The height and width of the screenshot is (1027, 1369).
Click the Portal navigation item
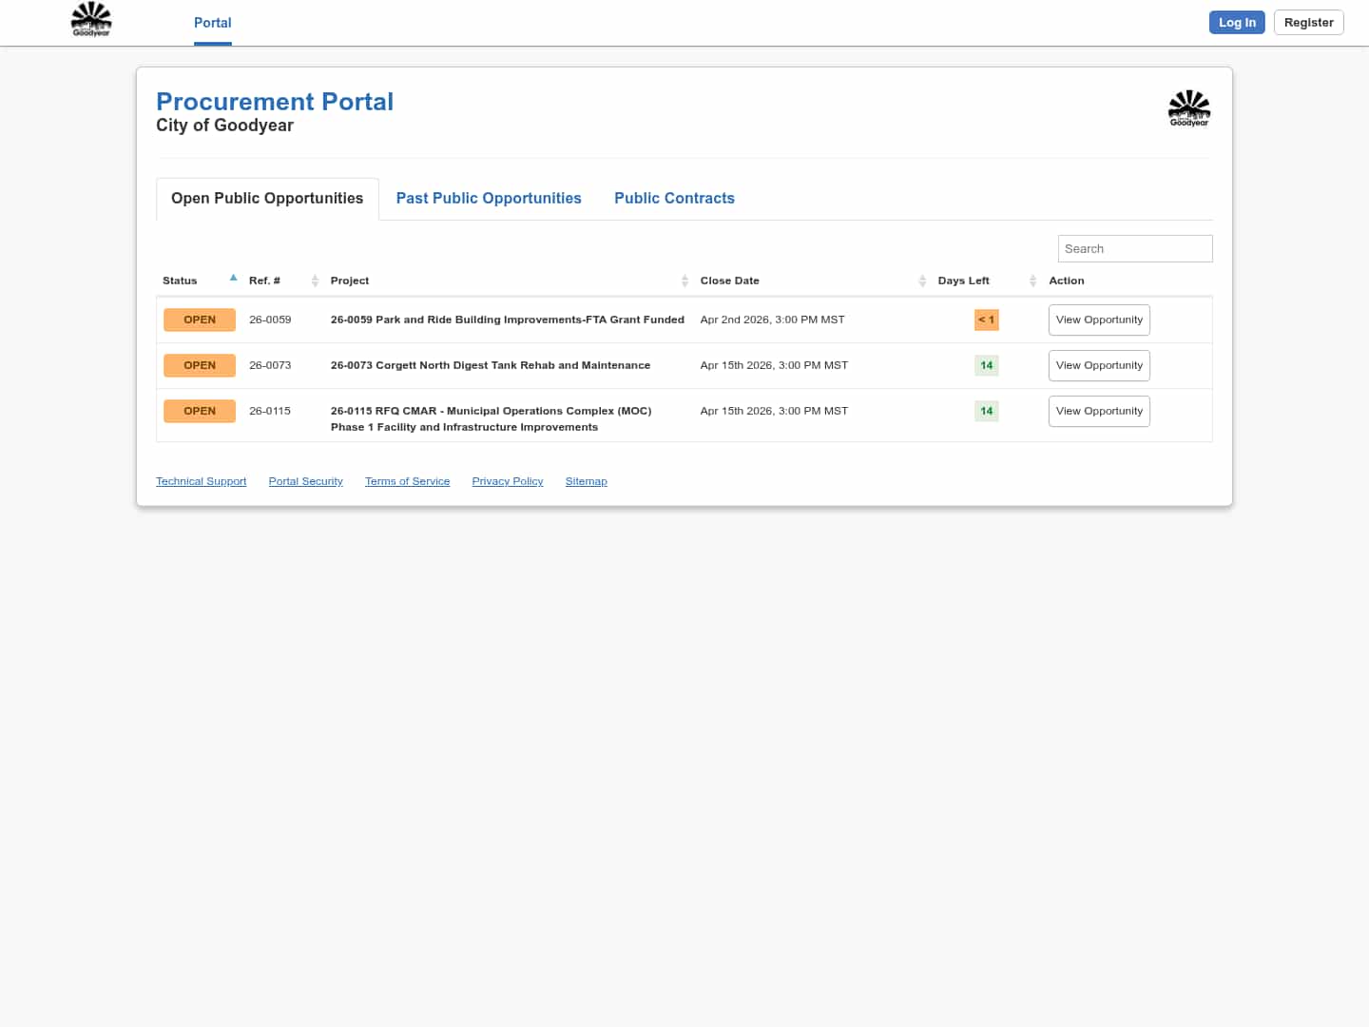[x=212, y=23]
